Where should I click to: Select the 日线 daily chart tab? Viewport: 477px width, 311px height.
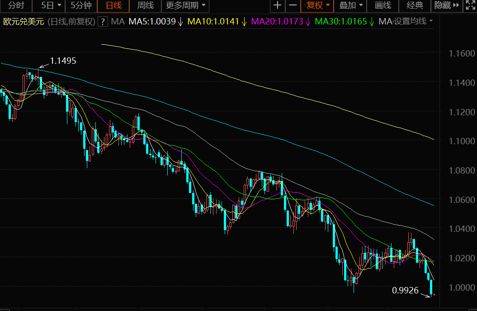(113, 5)
